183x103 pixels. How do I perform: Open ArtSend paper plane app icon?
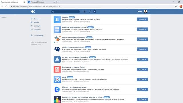coord(57,60)
